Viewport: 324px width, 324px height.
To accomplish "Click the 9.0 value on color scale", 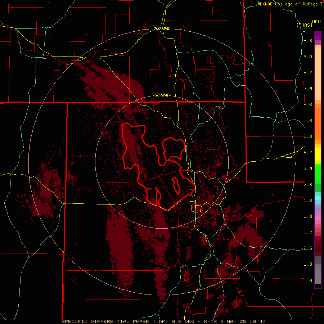I will coord(308,57).
